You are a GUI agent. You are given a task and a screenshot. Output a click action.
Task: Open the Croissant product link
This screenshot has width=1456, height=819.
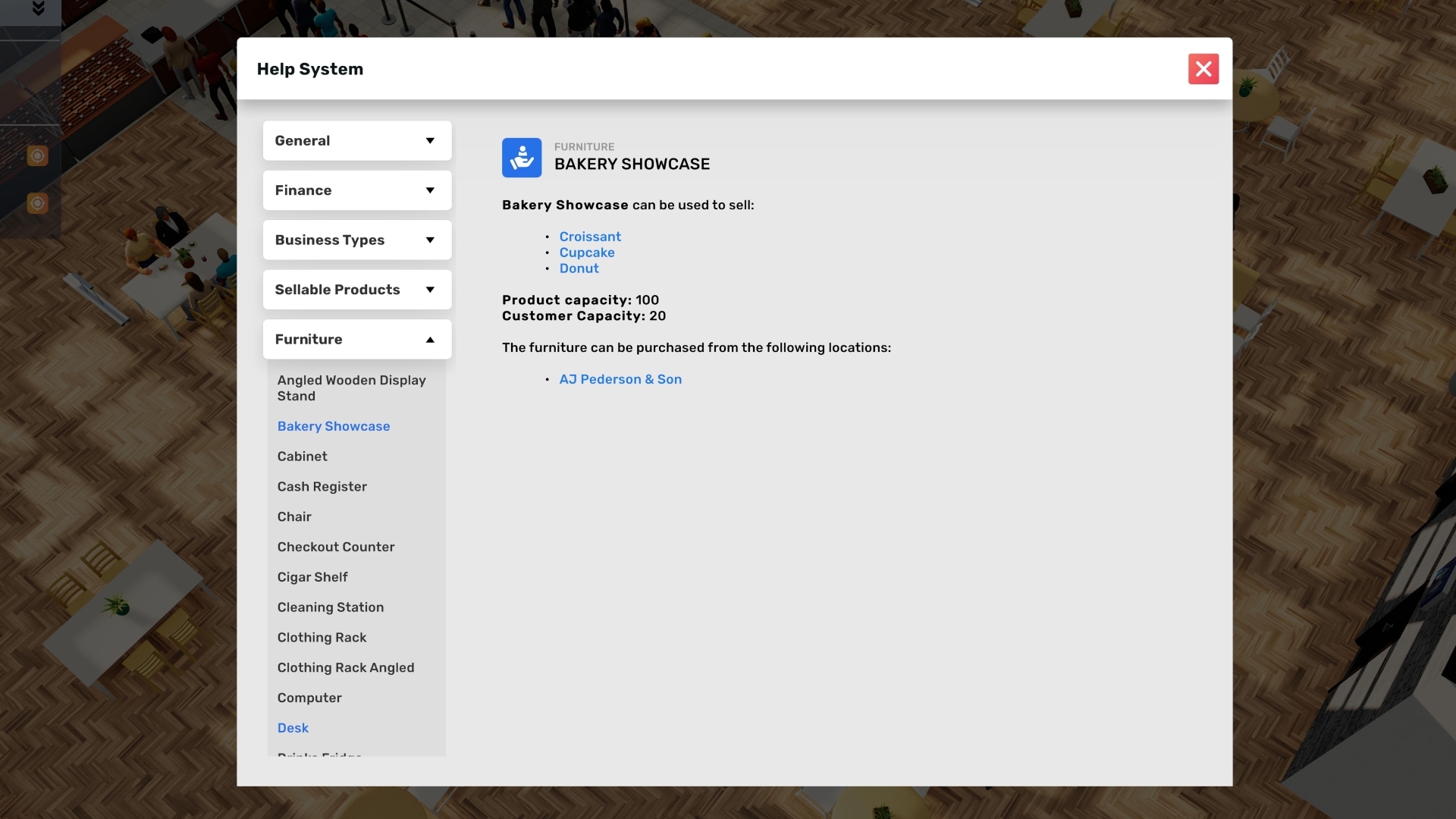pos(590,237)
